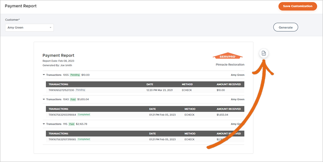Collapse the Transactions 1055 section
The width and height of the screenshot is (323, 162).
tap(44, 75)
